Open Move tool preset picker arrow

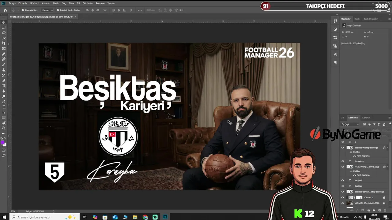tap(18, 10)
